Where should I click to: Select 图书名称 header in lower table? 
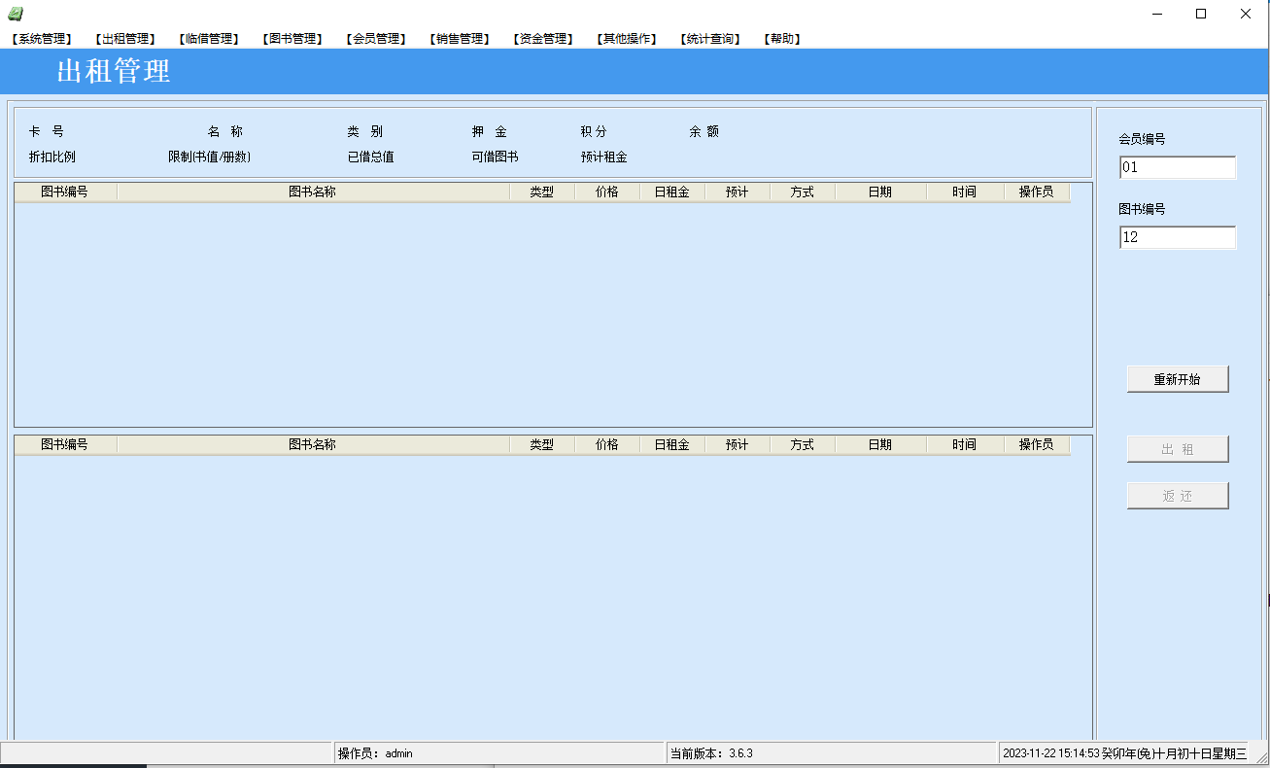click(x=313, y=444)
